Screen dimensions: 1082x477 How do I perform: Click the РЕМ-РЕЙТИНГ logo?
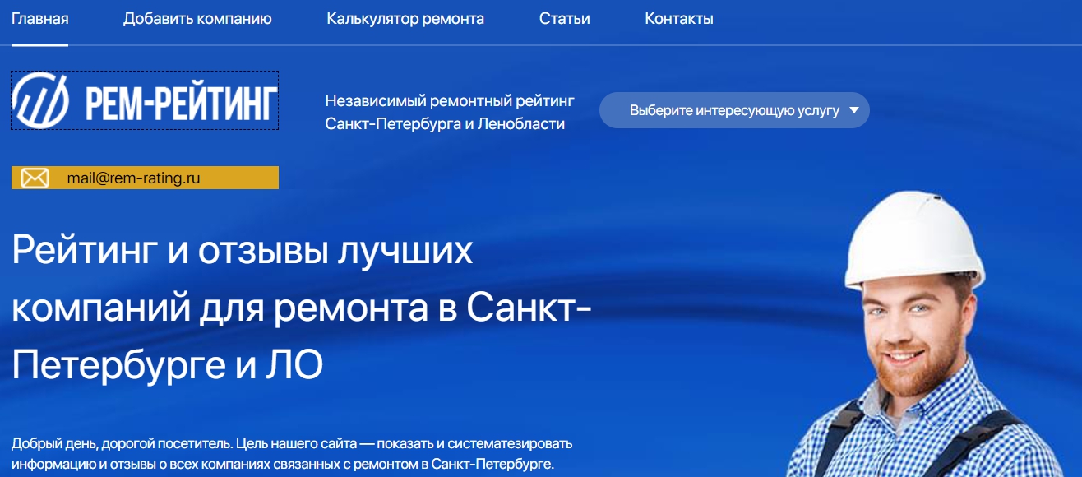tap(145, 100)
